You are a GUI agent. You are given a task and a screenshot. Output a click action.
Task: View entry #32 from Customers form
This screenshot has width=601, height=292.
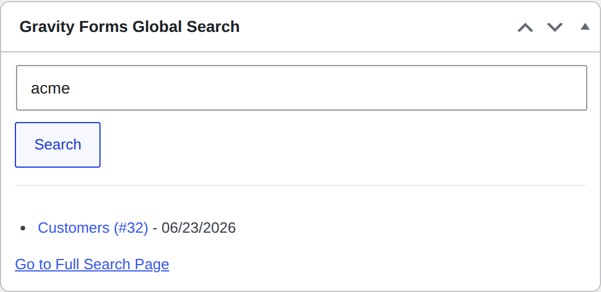point(93,228)
